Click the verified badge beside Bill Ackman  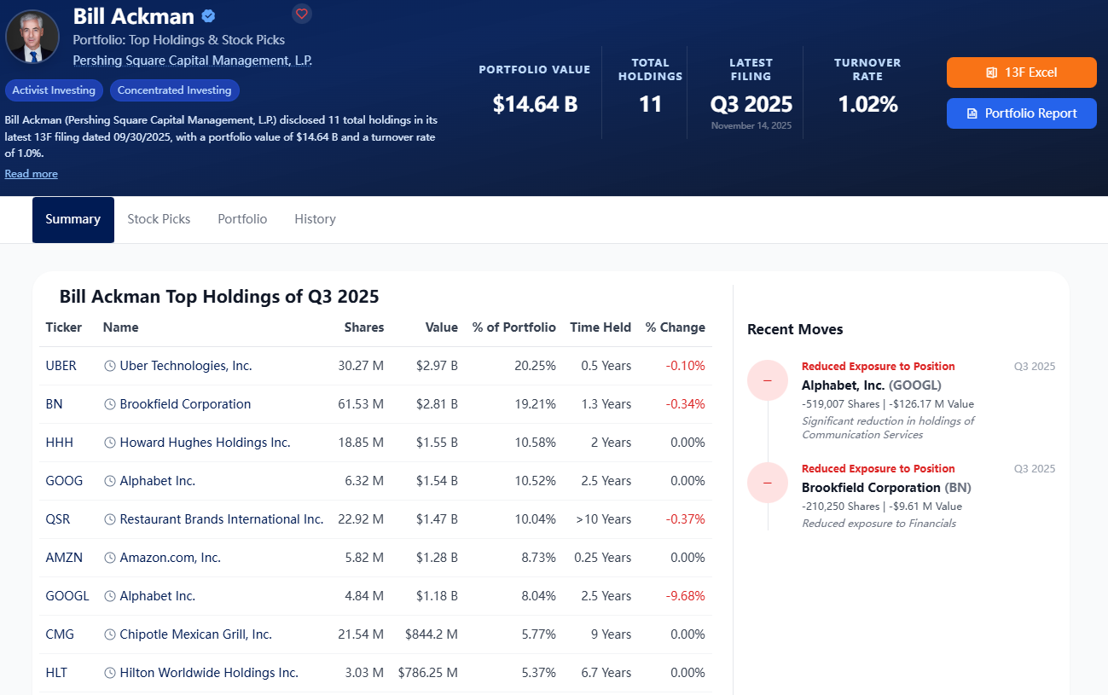(208, 16)
